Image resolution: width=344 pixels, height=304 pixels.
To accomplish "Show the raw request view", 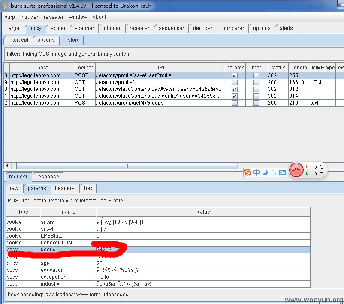I will click(14, 188).
